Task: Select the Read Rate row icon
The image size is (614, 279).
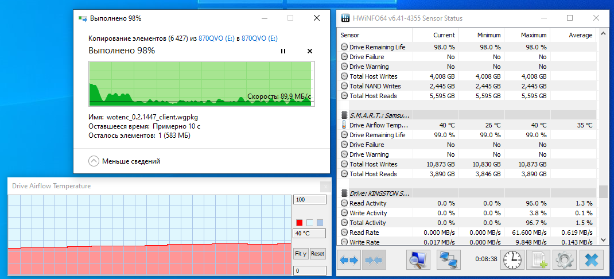Action: click(x=344, y=232)
